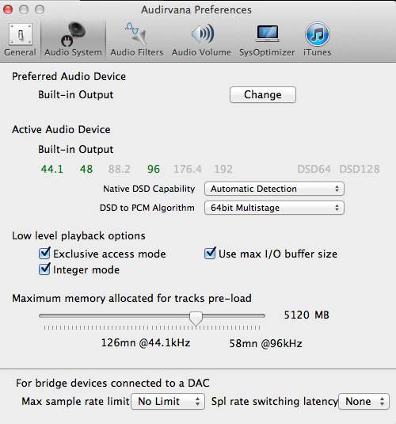The image size is (396, 424).
Task: Click the memory pre-load slider thumb
Action: pos(196,318)
